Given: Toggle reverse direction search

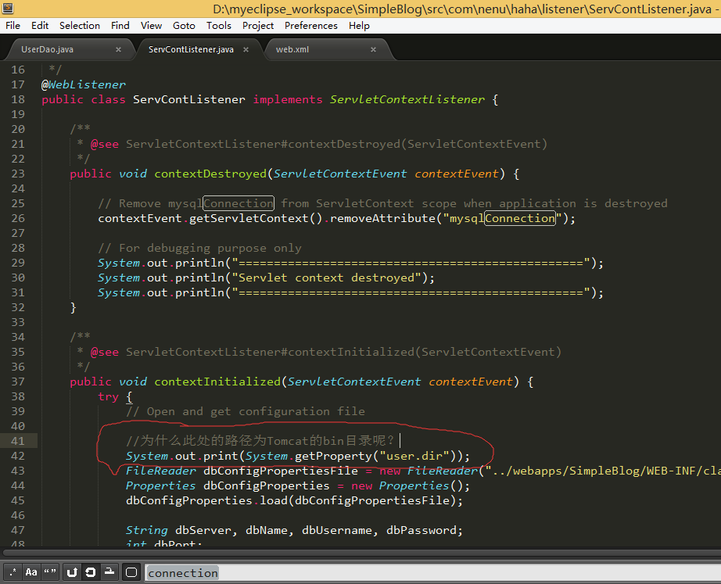Looking at the screenshot, I should pos(72,572).
